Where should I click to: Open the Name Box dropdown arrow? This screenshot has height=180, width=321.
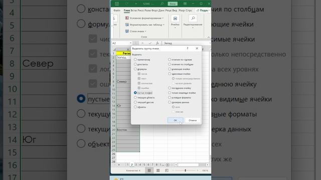tap(130, 43)
